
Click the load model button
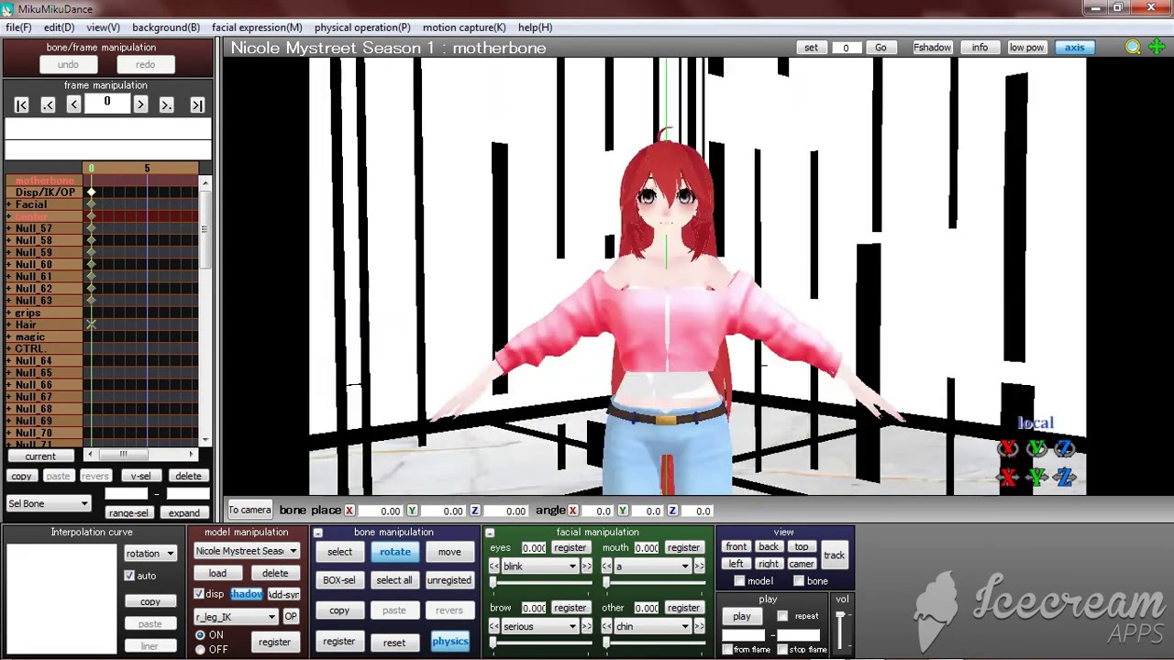(217, 574)
